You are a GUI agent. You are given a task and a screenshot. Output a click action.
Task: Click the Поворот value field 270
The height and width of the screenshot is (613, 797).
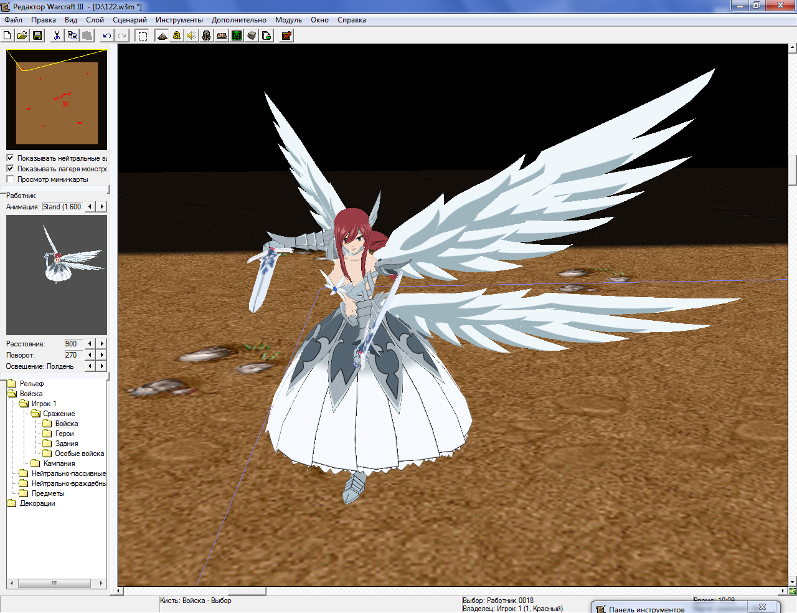(73, 354)
